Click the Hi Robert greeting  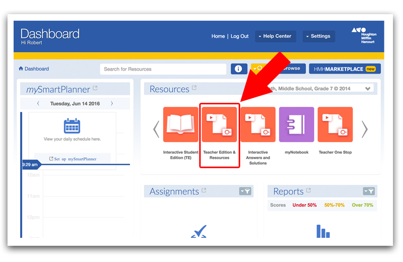[32, 43]
